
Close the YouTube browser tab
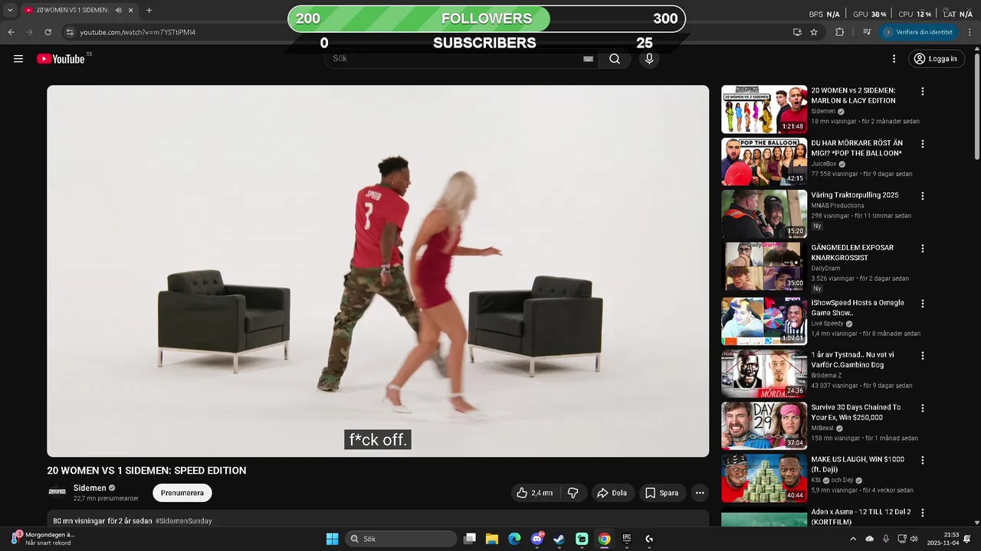(131, 10)
